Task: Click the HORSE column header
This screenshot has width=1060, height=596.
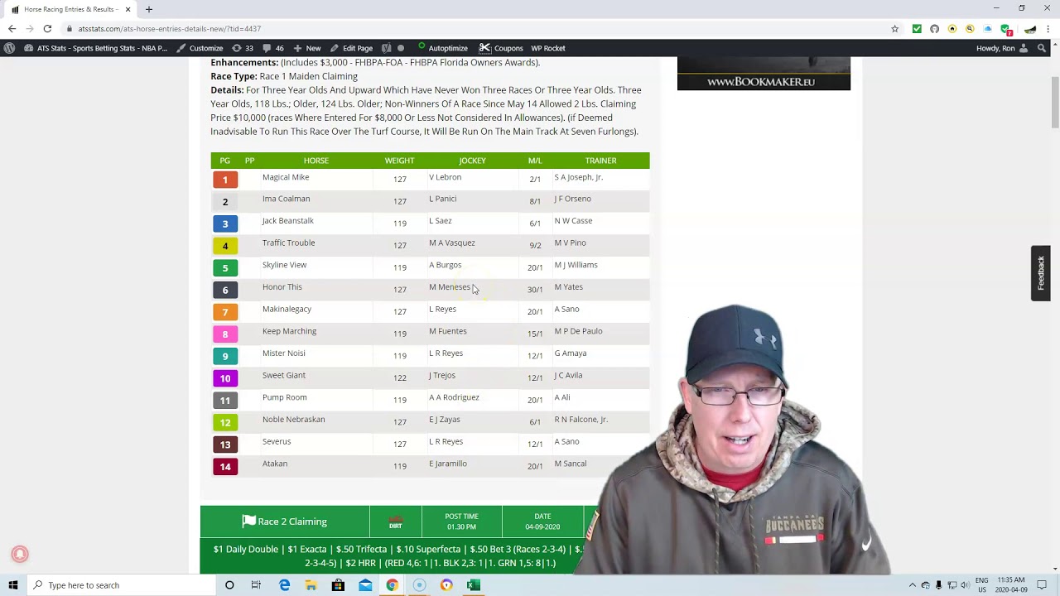Action: (x=316, y=161)
